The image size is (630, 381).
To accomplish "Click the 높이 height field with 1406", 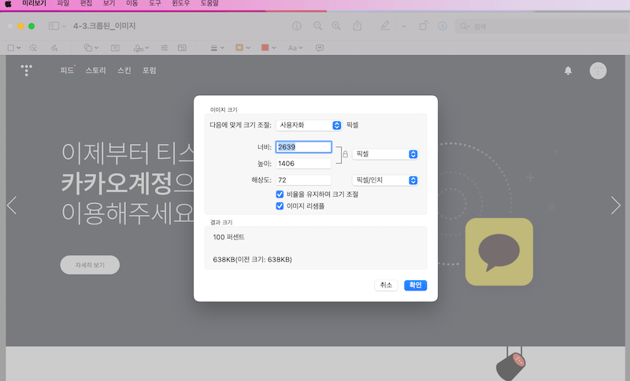I will coord(303,164).
